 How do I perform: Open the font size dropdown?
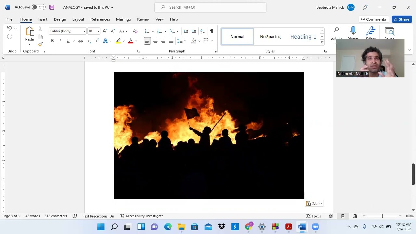coord(98,31)
